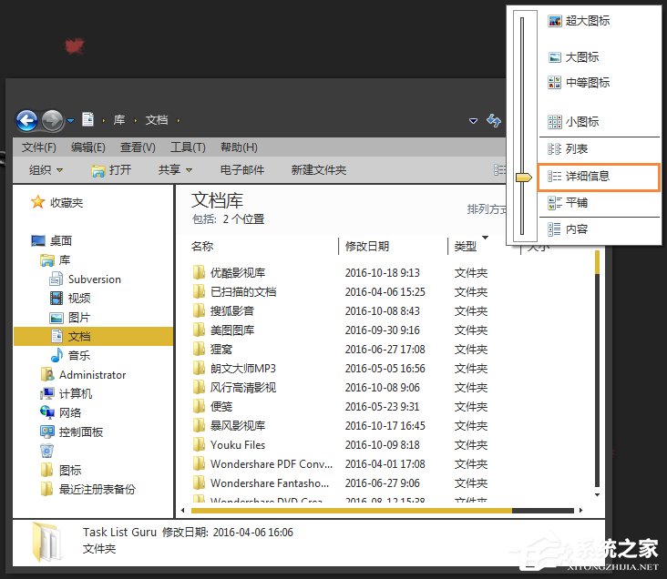This screenshot has height=579, width=667.
Task: Click the 打开 toolbar button
Action: pyautogui.click(x=111, y=170)
